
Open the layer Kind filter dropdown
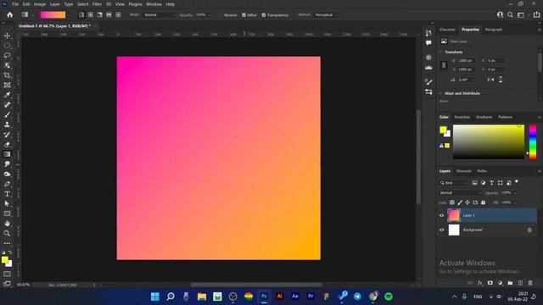[x=454, y=183]
